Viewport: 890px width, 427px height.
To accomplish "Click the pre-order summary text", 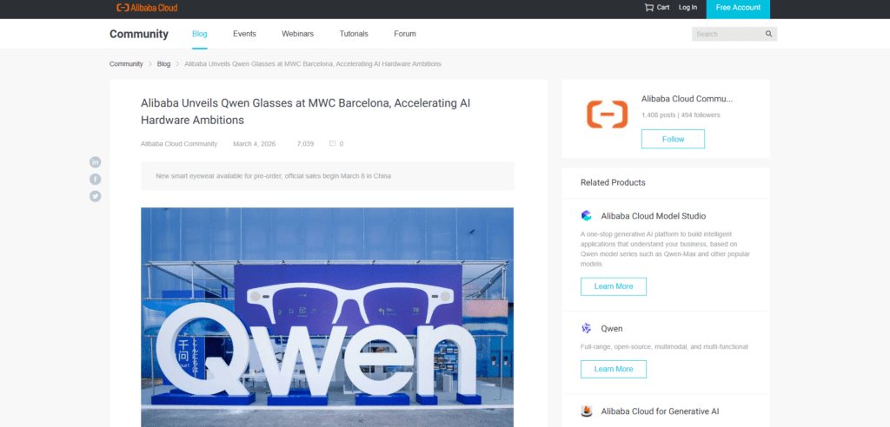I will [x=274, y=176].
